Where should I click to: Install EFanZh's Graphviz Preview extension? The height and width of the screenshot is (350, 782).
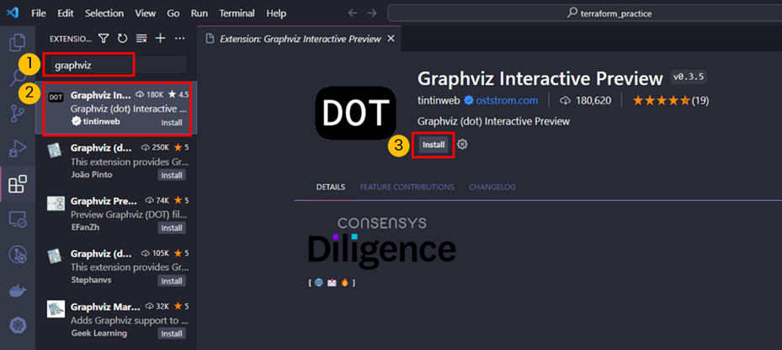pos(172,228)
